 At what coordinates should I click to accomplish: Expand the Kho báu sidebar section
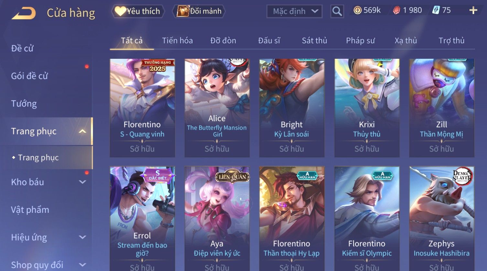point(82,182)
